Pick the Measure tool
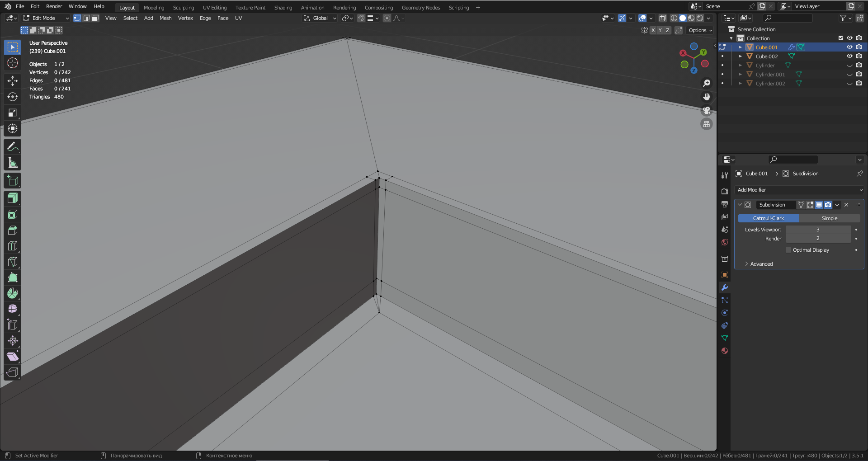The height and width of the screenshot is (461, 868). (x=13, y=163)
